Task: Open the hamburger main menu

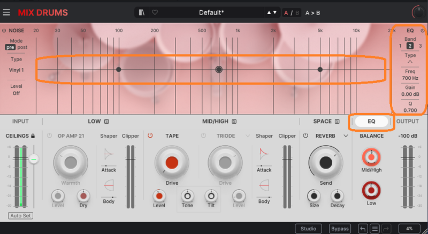Action: click(x=6, y=12)
